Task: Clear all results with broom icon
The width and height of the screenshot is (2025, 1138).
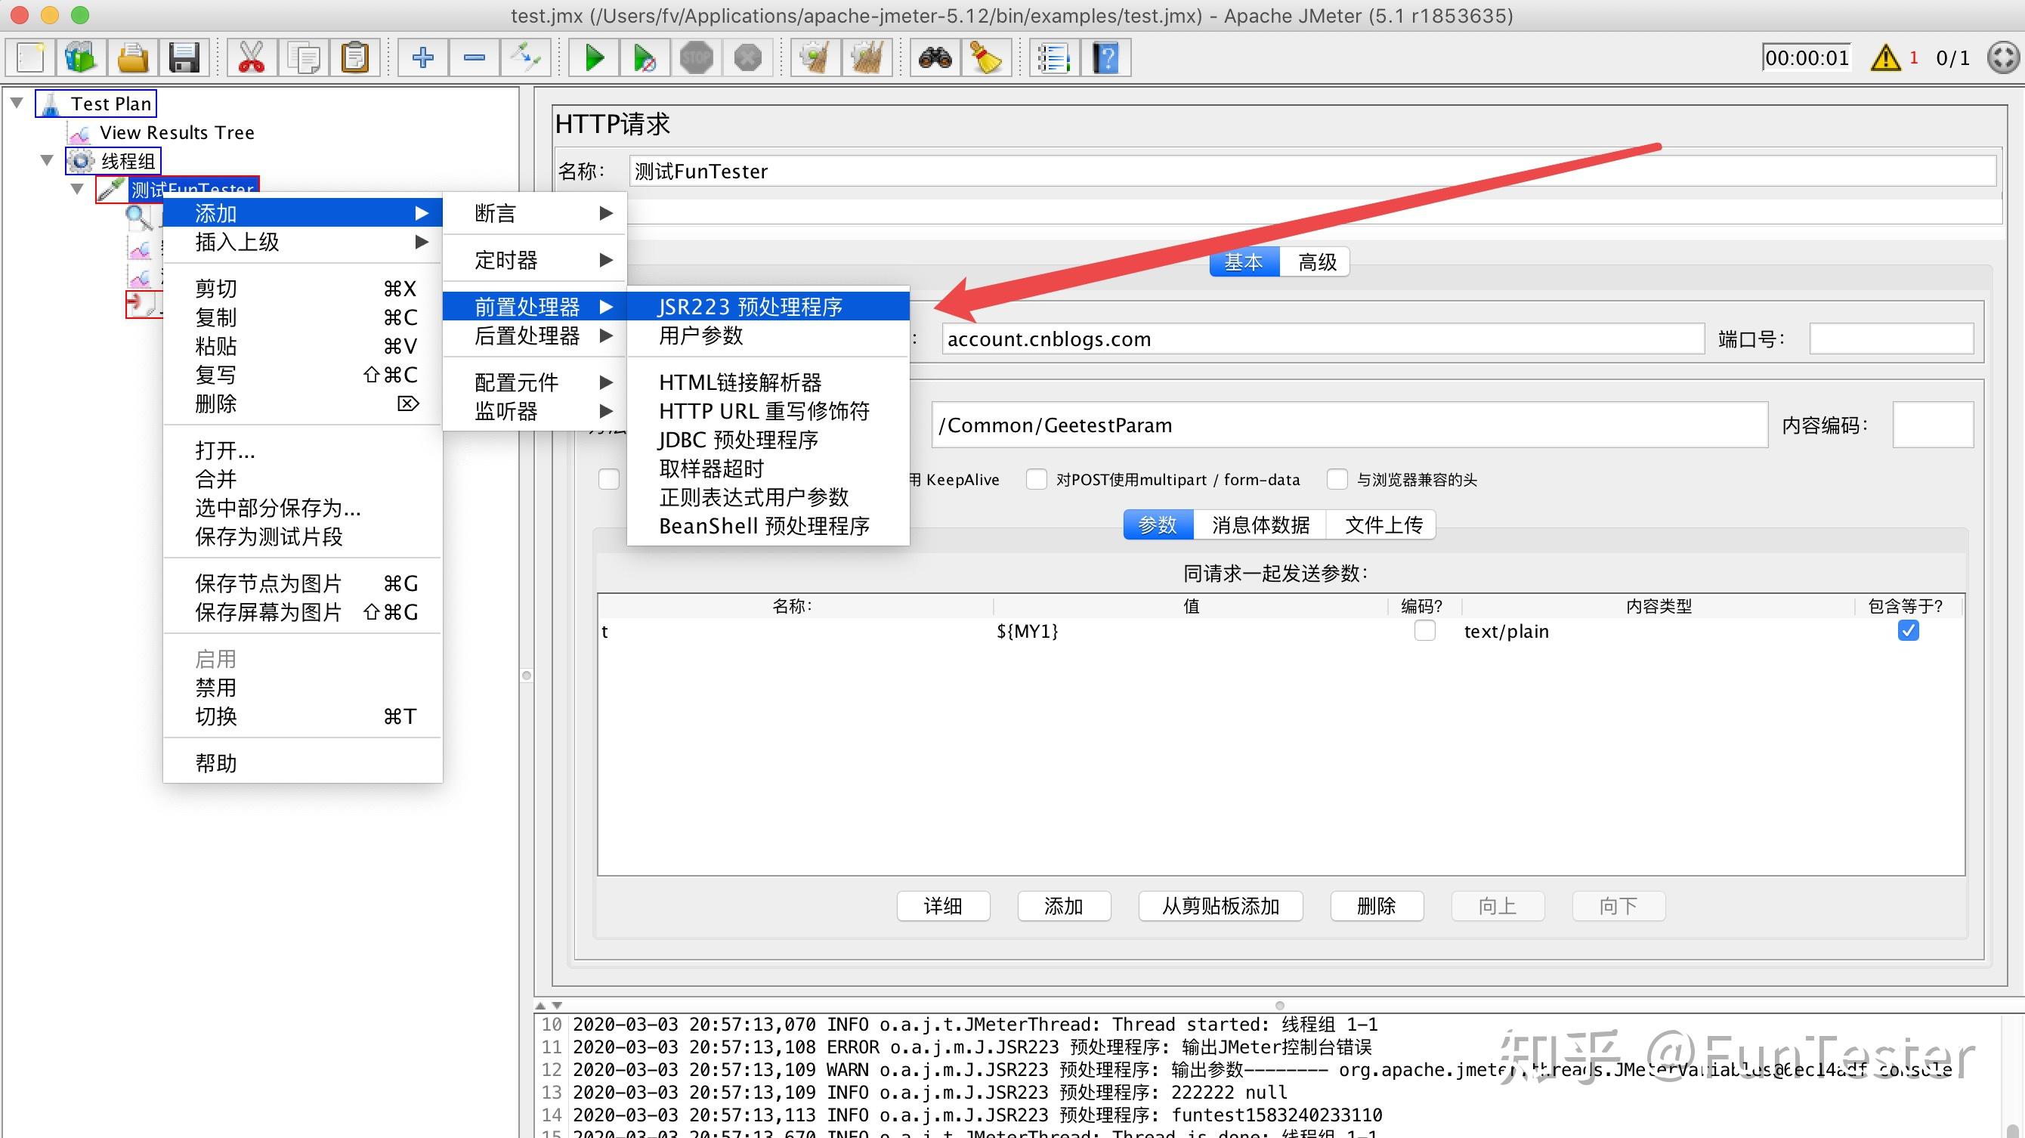Action: 985,57
